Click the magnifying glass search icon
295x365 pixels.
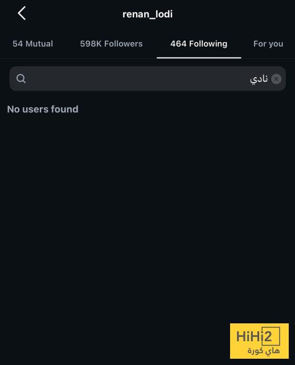21,79
